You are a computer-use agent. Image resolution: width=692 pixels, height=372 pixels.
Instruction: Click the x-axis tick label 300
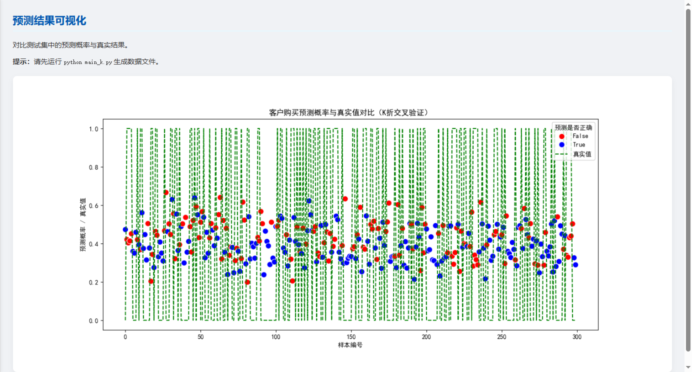click(x=576, y=337)
